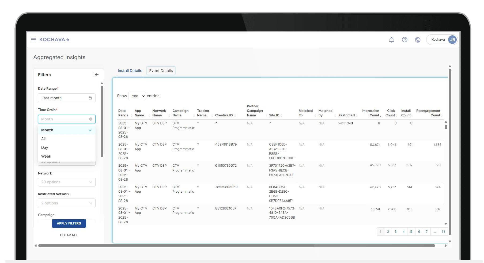The width and height of the screenshot is (484, 263).
Task: Collapse the Filters panel
Action: pos(96,75)
